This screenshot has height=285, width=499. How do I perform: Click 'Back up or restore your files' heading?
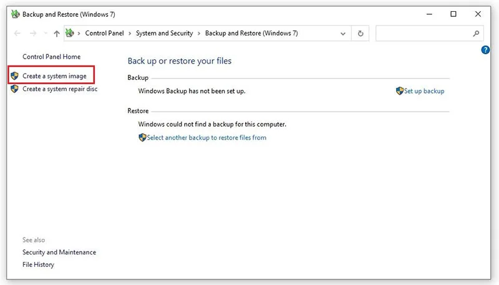[x=180, y=61]
